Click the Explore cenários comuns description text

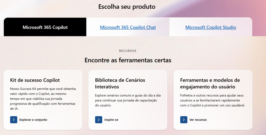pos(128,100)
